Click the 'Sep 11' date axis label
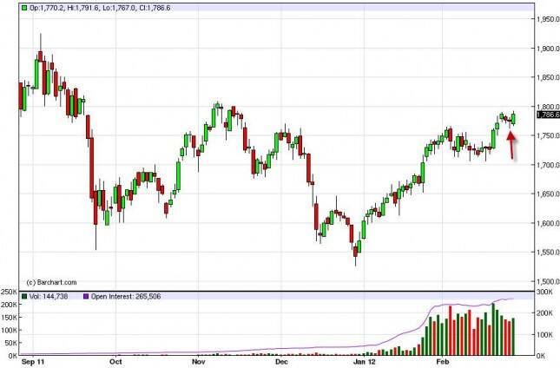Image resolution: width=560 pixels, height=368 pixels. point(33,362)
